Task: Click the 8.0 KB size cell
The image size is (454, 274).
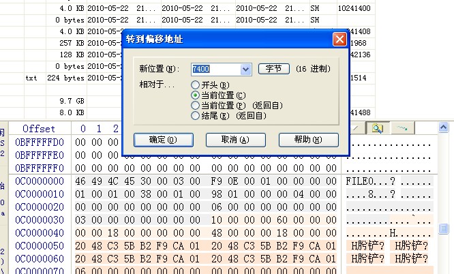Action: [72, 112]
